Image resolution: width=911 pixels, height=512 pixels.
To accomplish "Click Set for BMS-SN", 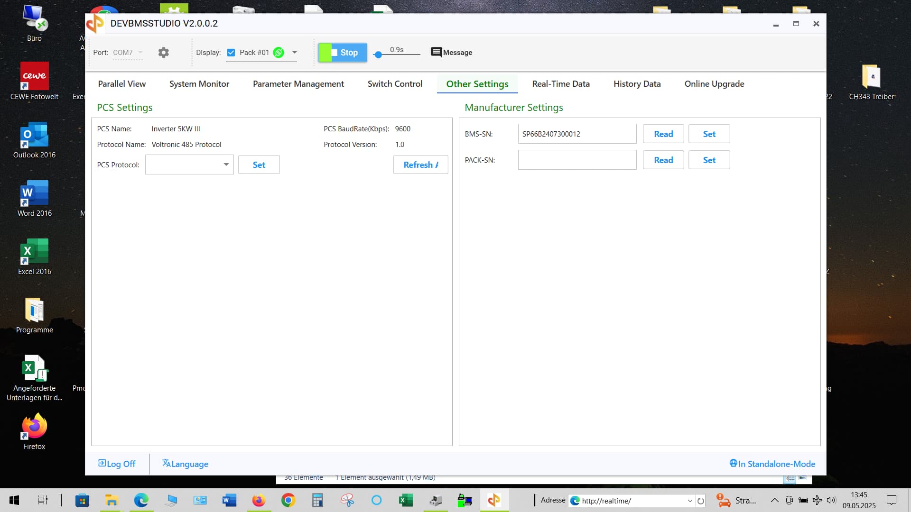I will 709,134.
